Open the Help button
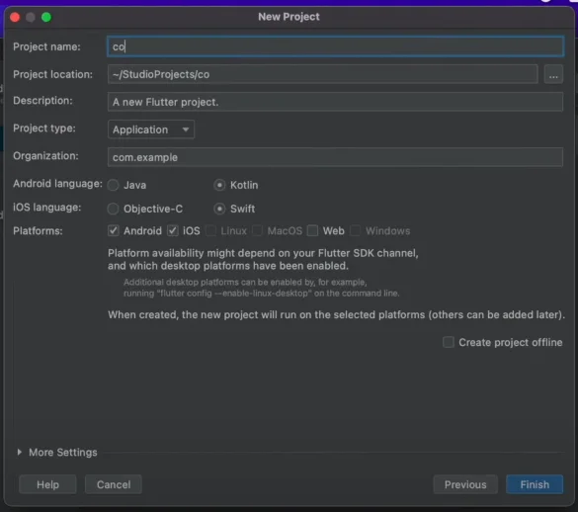Image resolution: width=578 pixels, height=512 pixels. point(47,484)
